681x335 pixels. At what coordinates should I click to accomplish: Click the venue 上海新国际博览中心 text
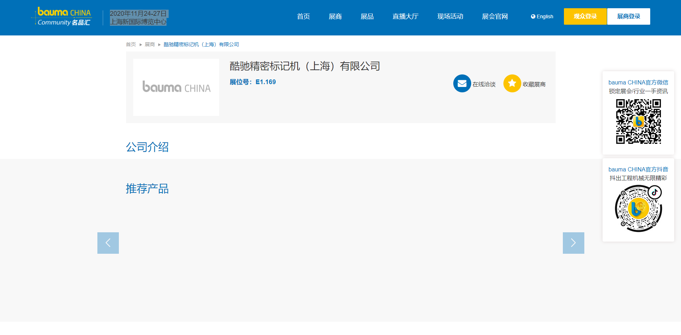[x=138, y=22]
